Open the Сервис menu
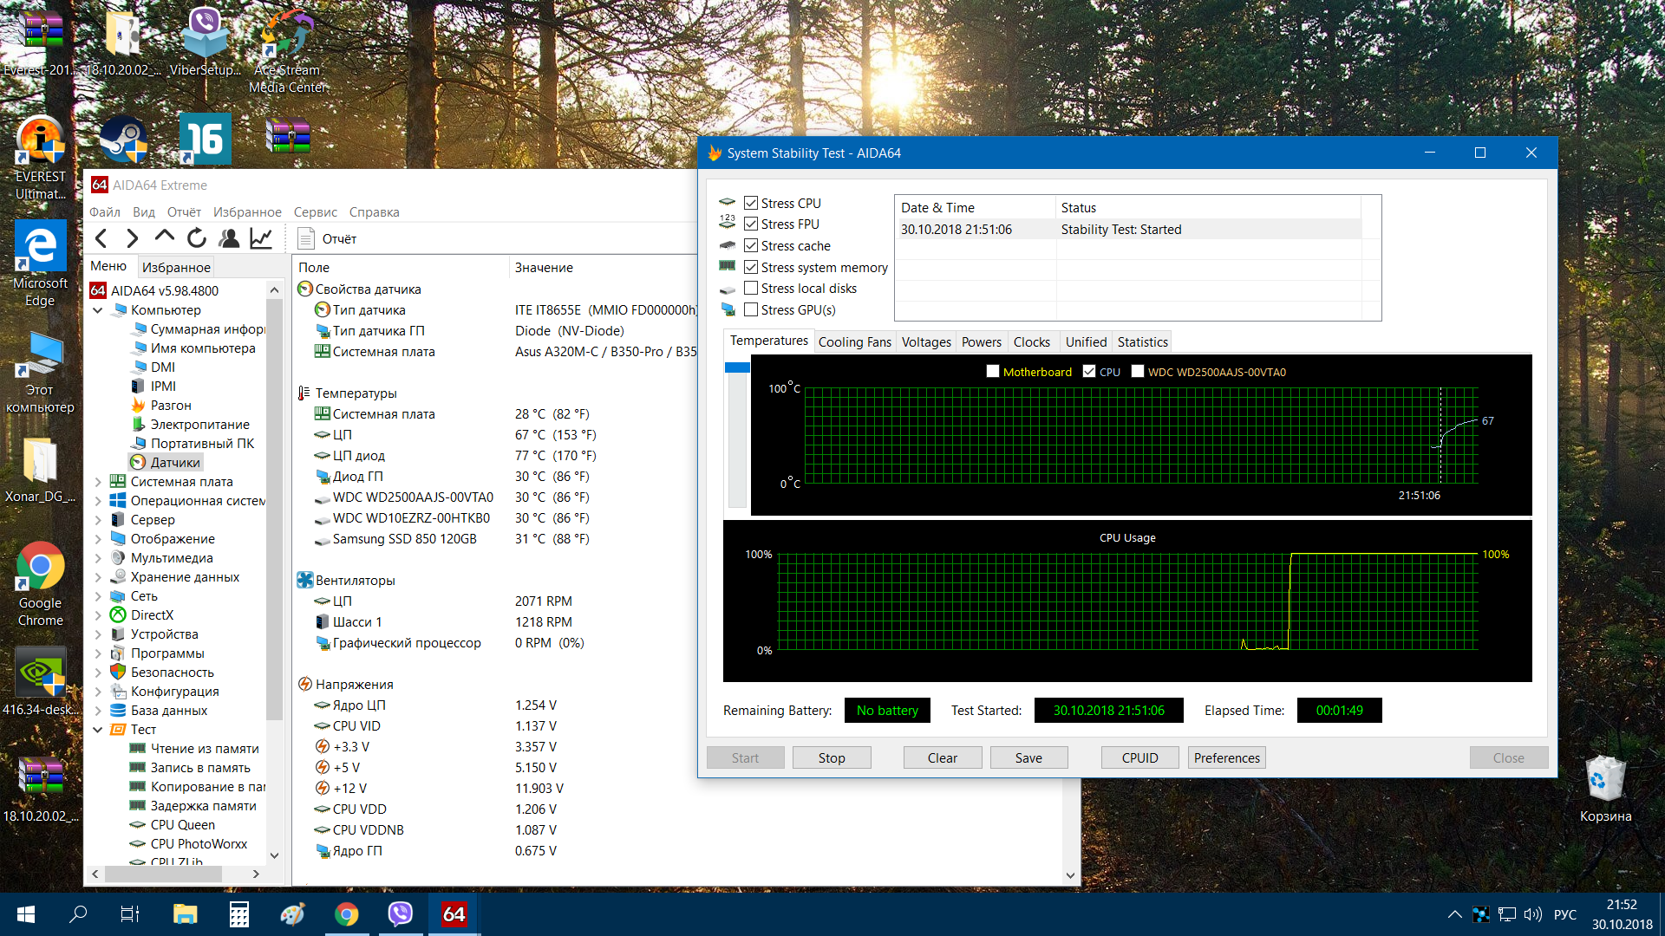The width and height of the screenshot is (1665, 936). click(315, 212)
